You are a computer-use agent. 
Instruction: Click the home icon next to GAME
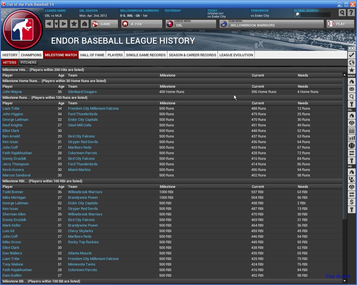click(85, 24)
